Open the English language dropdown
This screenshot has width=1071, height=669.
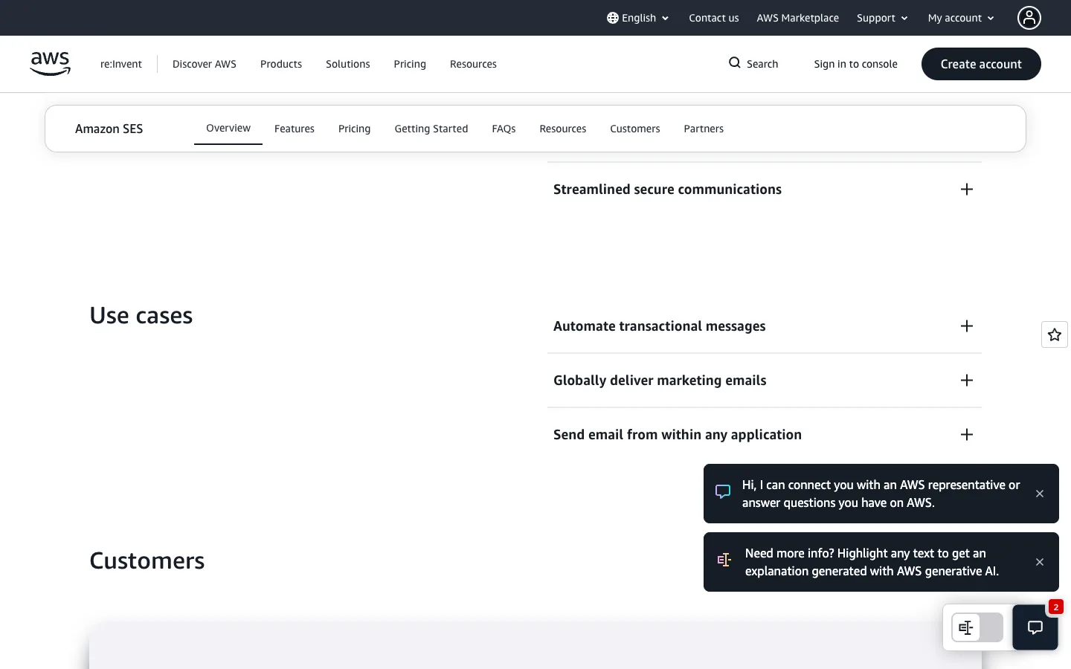[638, 18]
